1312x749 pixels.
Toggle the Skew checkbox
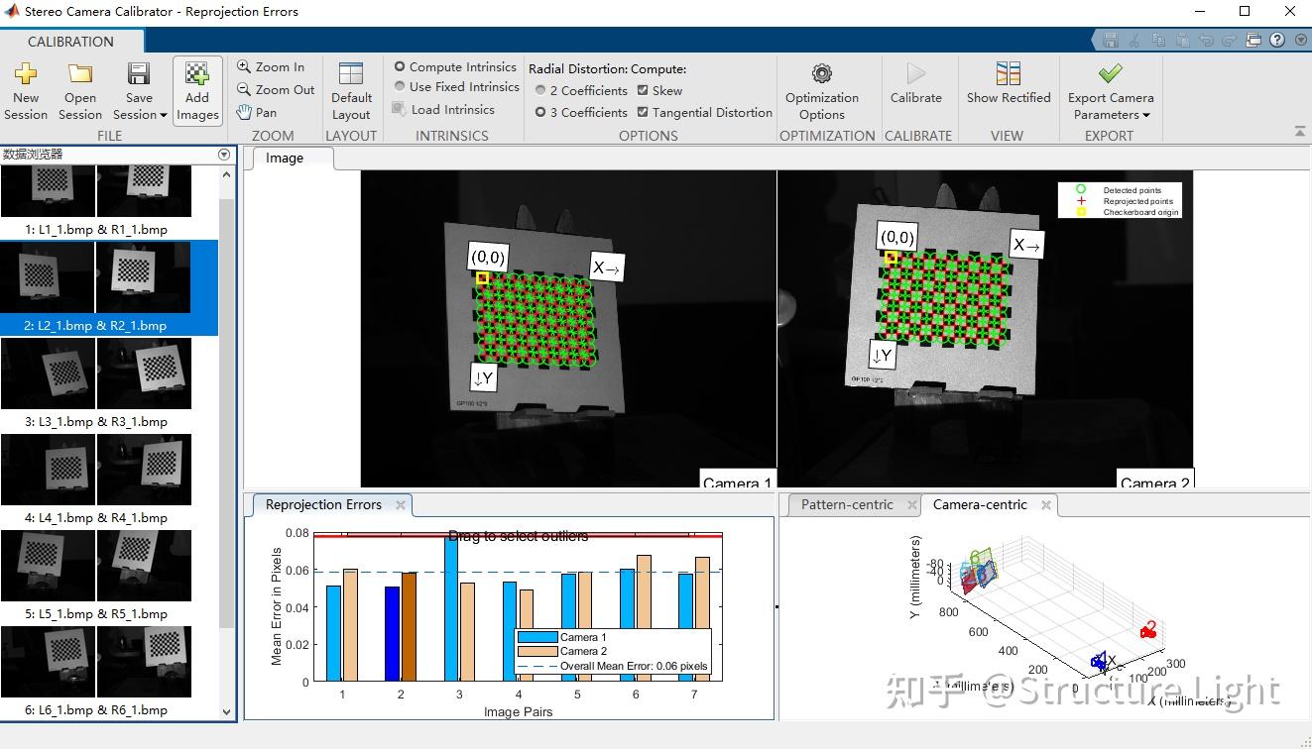[x=643, y=90]
